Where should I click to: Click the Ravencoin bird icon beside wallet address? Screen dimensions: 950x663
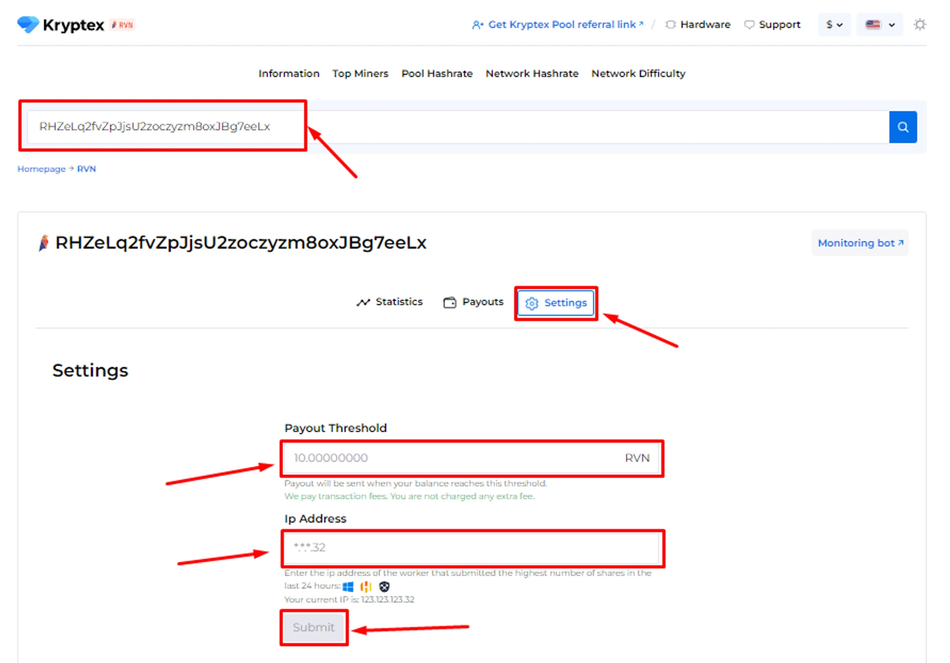(44, 243)
